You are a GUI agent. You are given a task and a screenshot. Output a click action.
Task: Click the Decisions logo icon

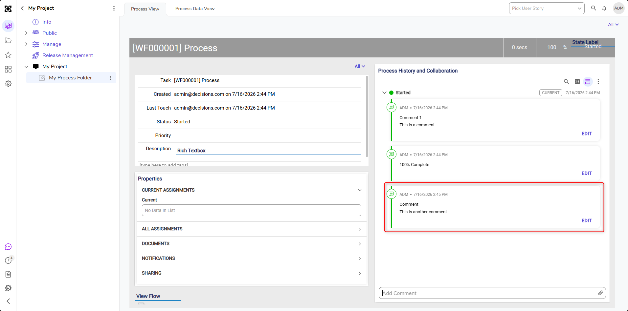8,9
